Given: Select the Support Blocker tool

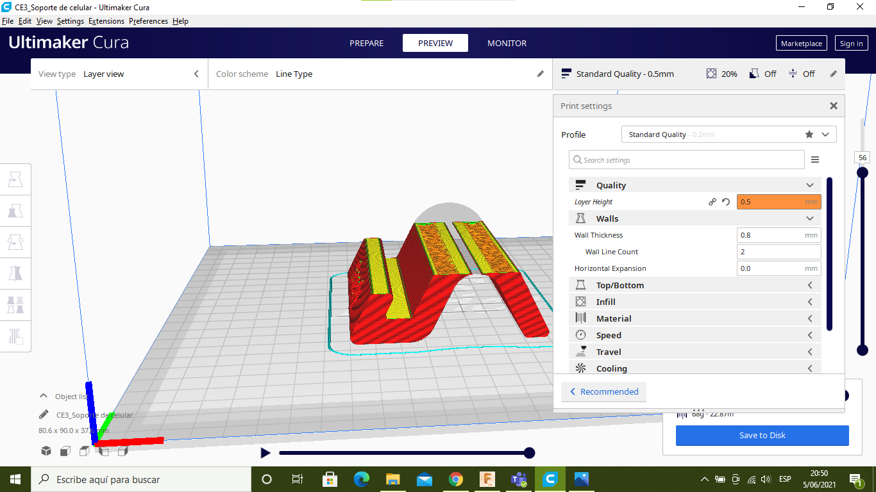Looking at the screenshot, I should (15, 335).
